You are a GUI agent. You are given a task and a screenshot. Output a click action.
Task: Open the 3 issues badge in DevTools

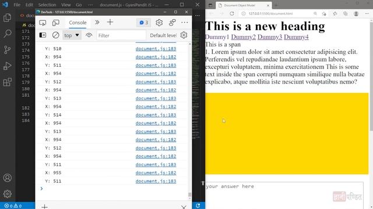[x=144, y=23]
